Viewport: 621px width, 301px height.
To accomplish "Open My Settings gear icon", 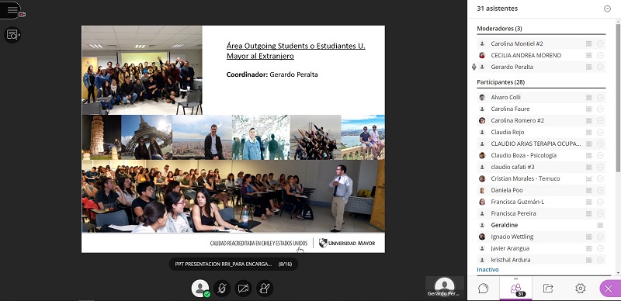I will (580, 289).
